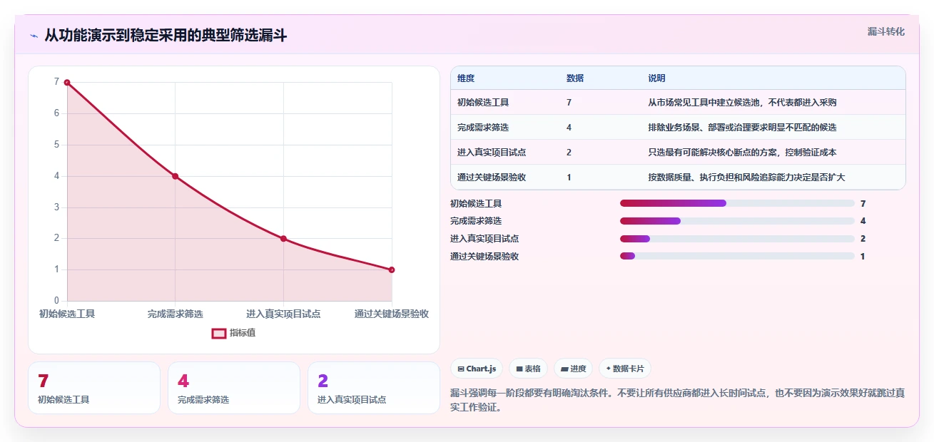Screen dimensions: 934x442
Task: Select the 表格 chip
Action: (x=528, y=369)
